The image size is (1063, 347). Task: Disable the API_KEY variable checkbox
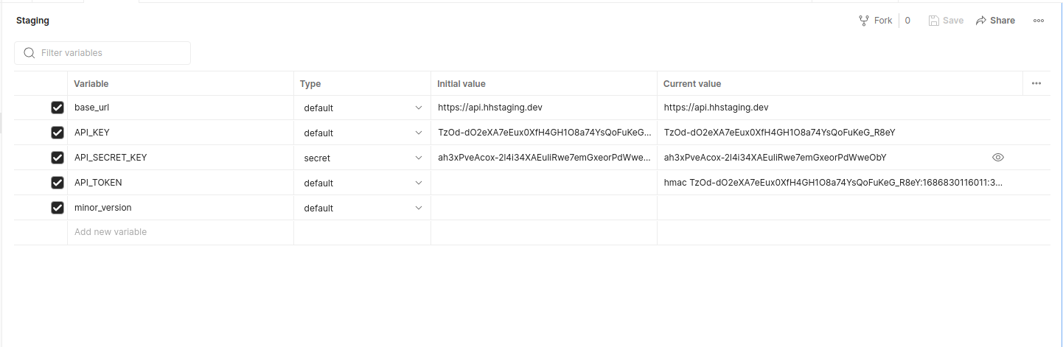(57, 133)
